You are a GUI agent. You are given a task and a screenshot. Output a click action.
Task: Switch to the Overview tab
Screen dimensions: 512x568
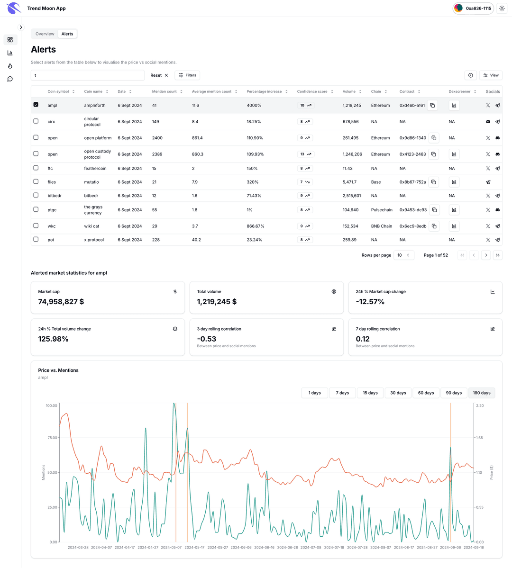pyautogui.click(x=45, y=34)
